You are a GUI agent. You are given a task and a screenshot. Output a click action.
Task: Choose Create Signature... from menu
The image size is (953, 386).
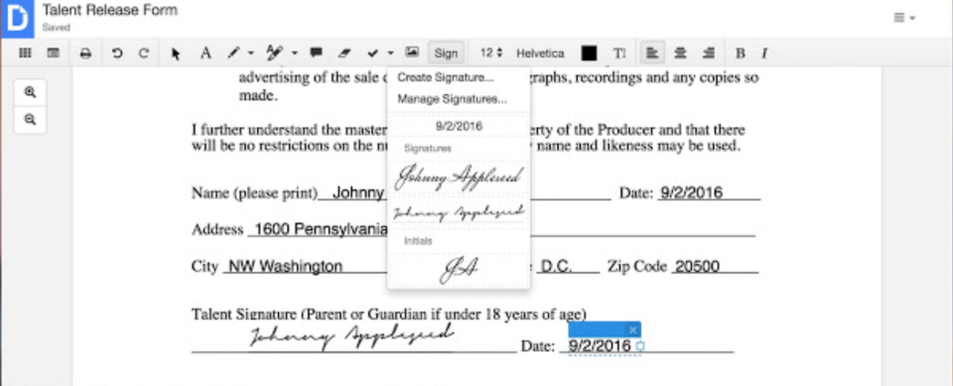(446, 77)
